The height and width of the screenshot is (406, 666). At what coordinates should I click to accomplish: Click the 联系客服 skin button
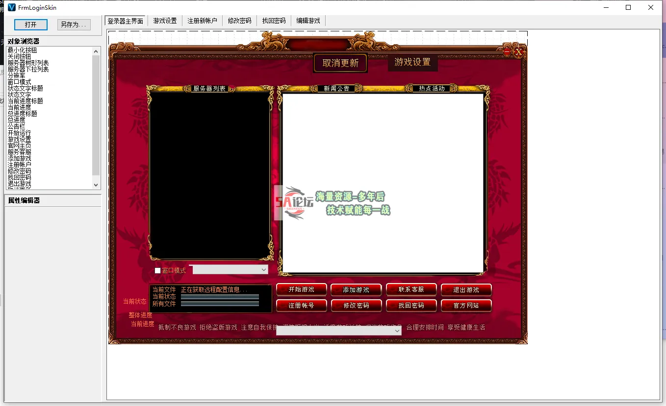pyautogui.click(x=411, y=289)
